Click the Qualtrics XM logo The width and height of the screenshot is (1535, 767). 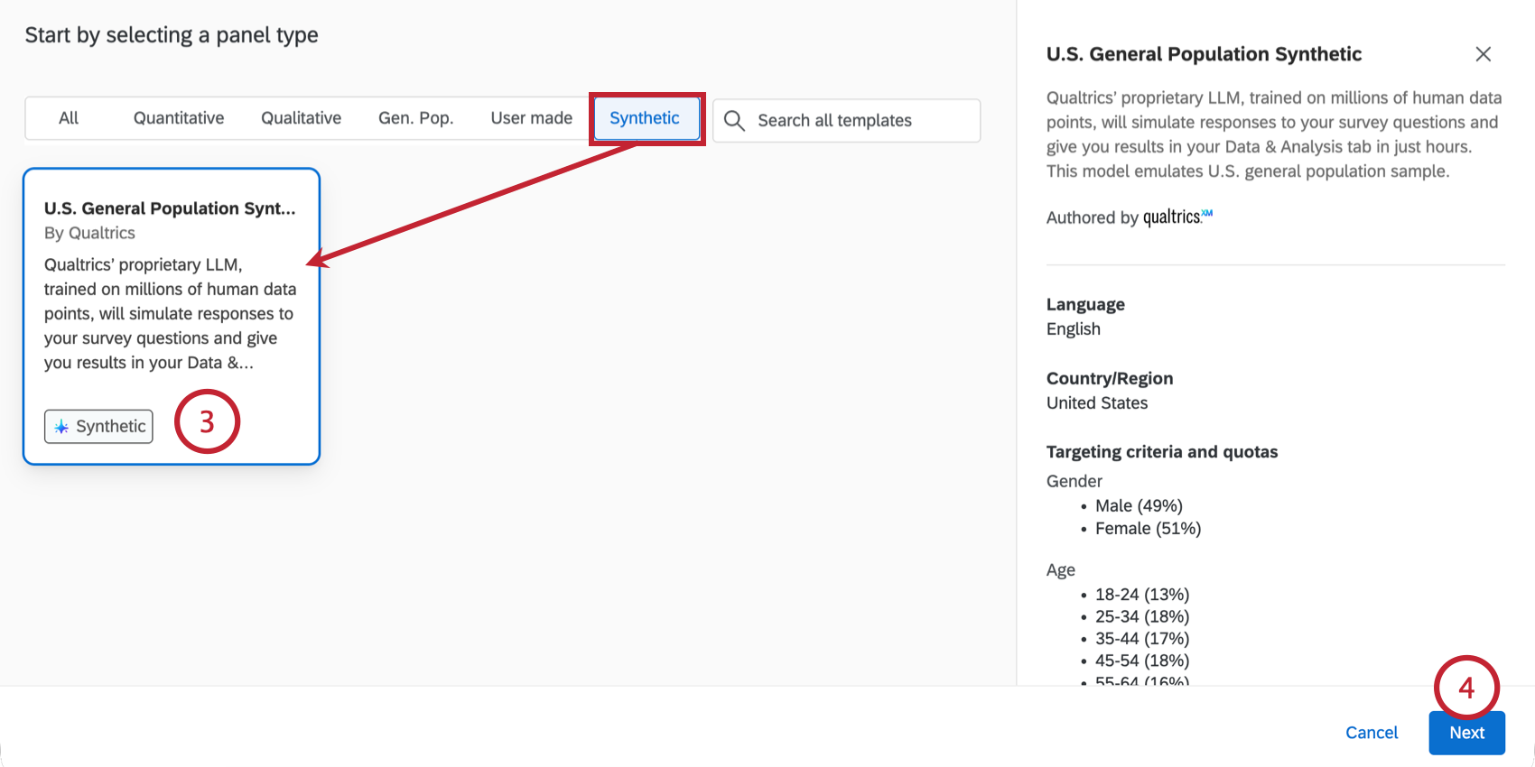(1177, 217)
